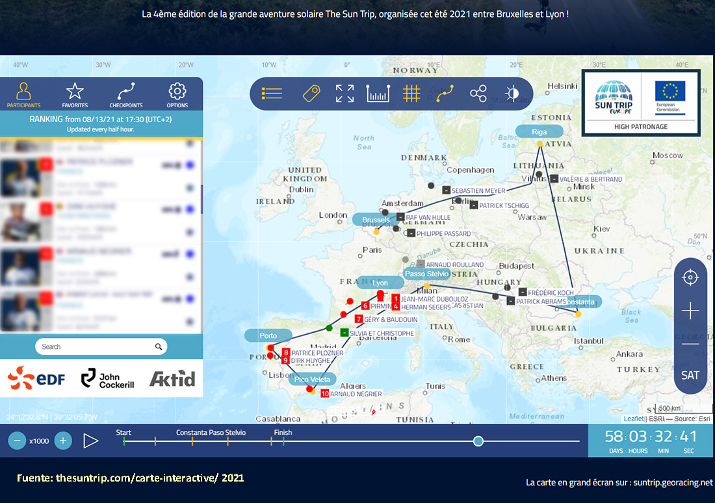This screenshot has width=715, height=503.
Task: Select rider 9 Dirk Huyghe marker
Action: click(306, 360)
